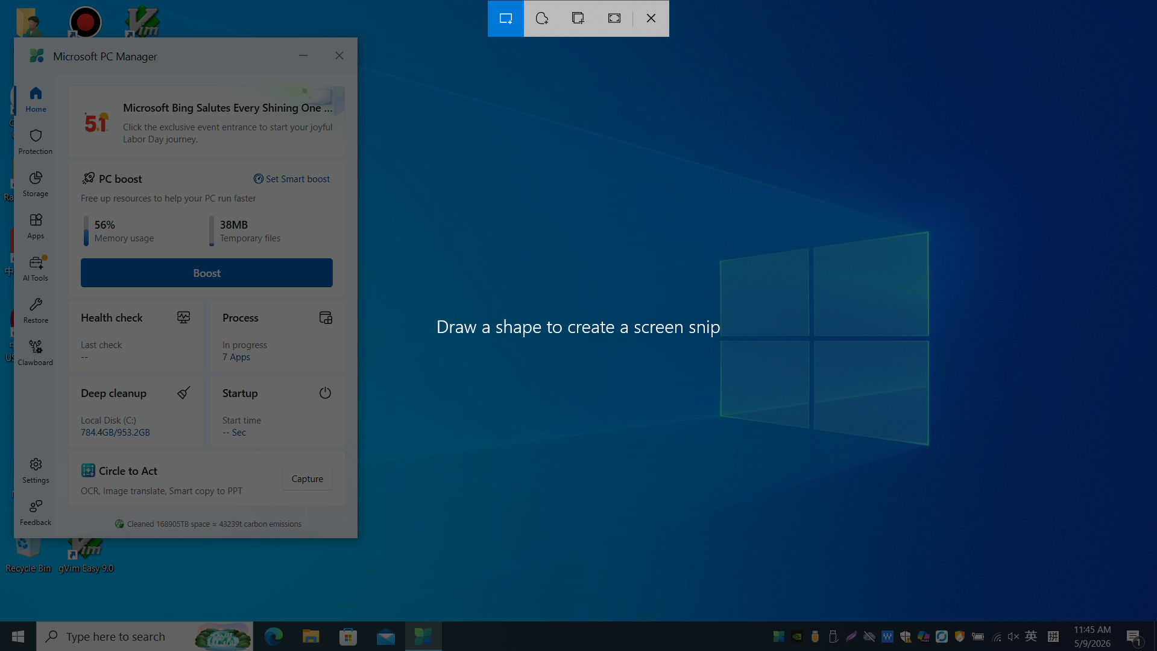Click the Circle to Act icon
This screenshot has height=651, width=1157.
click(x=88, y=471)
